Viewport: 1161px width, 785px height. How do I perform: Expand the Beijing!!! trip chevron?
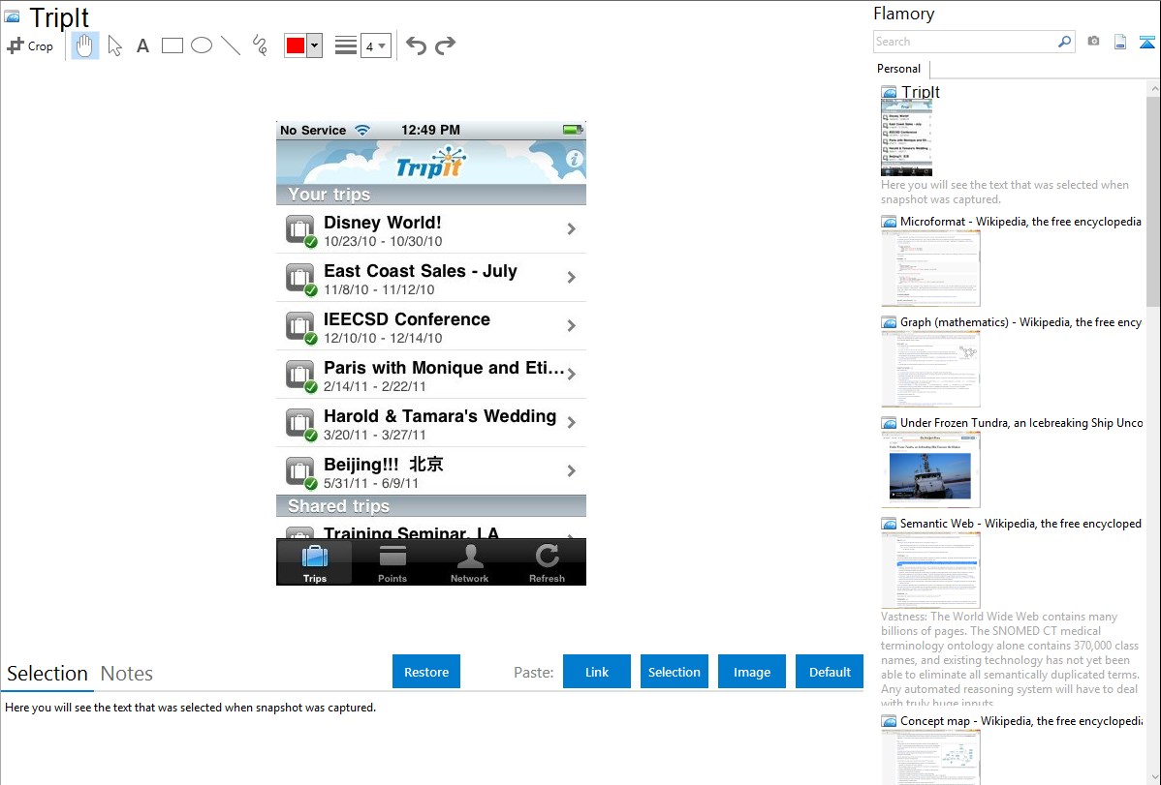[571, 470]
